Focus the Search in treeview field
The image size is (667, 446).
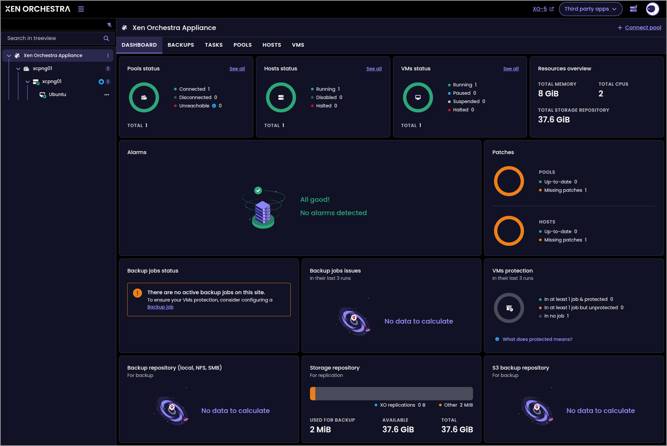tap(58, 38)
